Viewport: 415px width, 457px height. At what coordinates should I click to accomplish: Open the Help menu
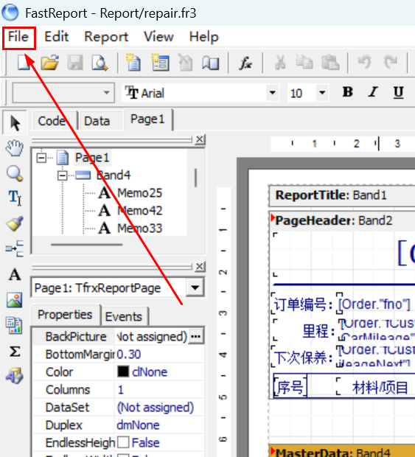click(203, 37)
